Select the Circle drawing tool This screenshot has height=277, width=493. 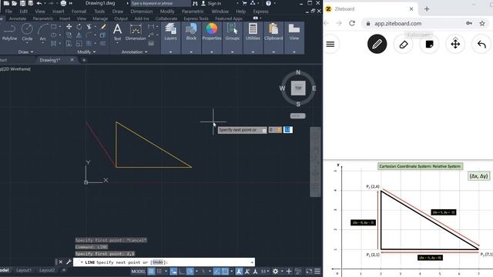[27, 32]
